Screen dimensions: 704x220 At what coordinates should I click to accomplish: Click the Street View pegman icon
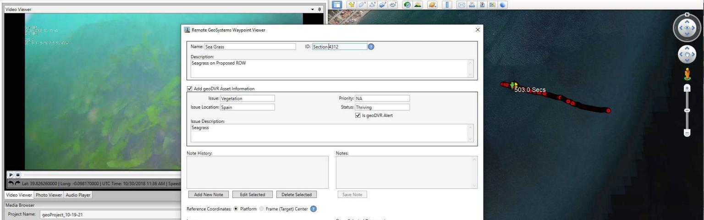tap(687, 73)
